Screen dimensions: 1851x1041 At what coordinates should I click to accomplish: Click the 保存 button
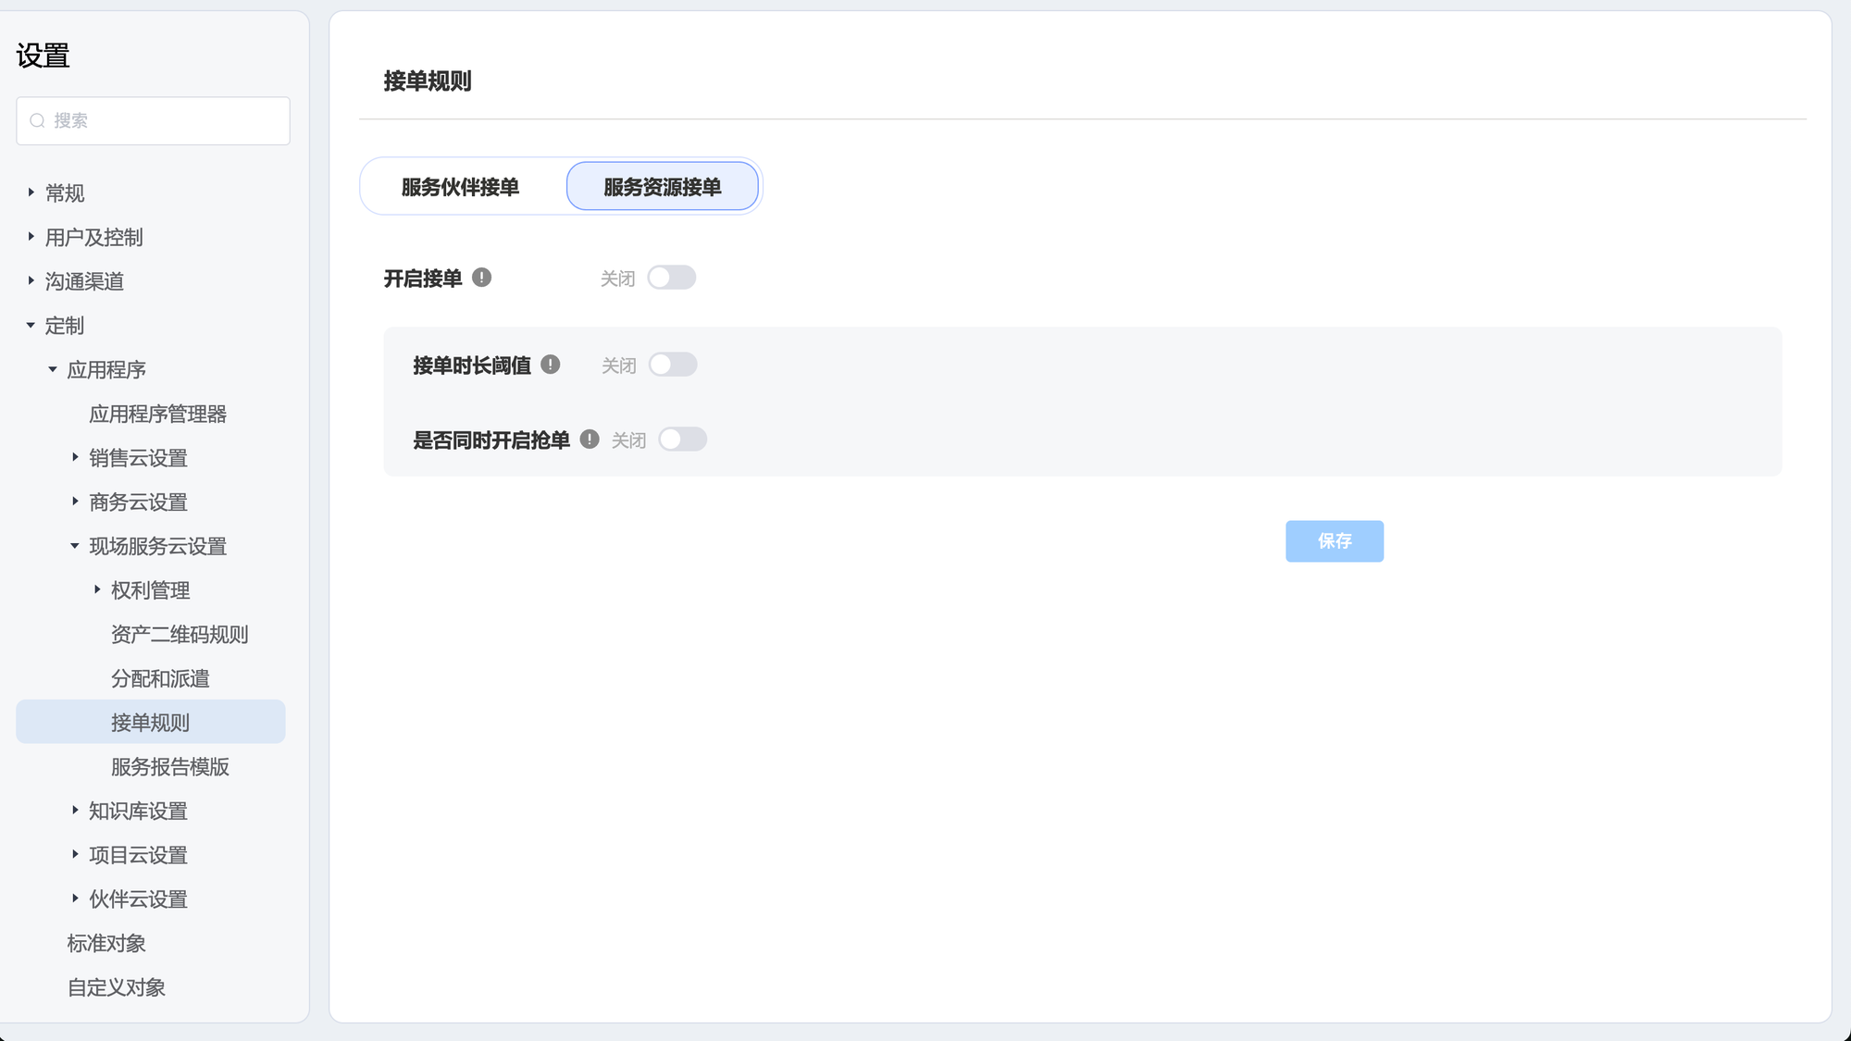click(1334, 541)
